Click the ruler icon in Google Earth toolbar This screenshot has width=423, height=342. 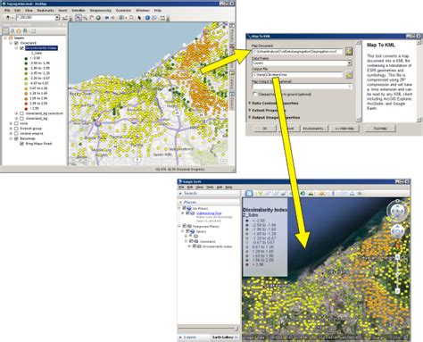point(333,194)
